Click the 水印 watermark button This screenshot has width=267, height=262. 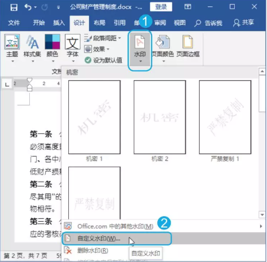tap(140, 49)
